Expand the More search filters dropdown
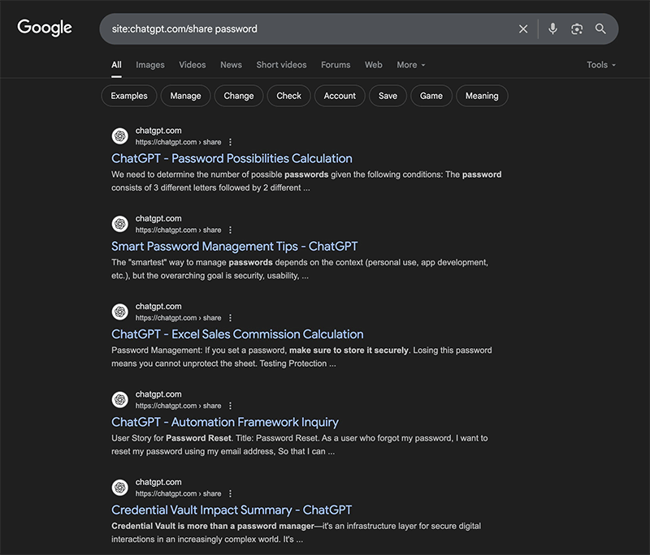This screenshot has width=650, height=555. pos(411,65)
